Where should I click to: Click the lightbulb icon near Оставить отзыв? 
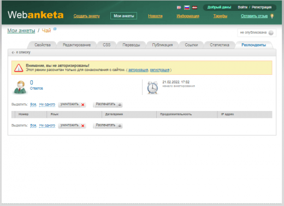pyautogui.click(x=272, y=16)
